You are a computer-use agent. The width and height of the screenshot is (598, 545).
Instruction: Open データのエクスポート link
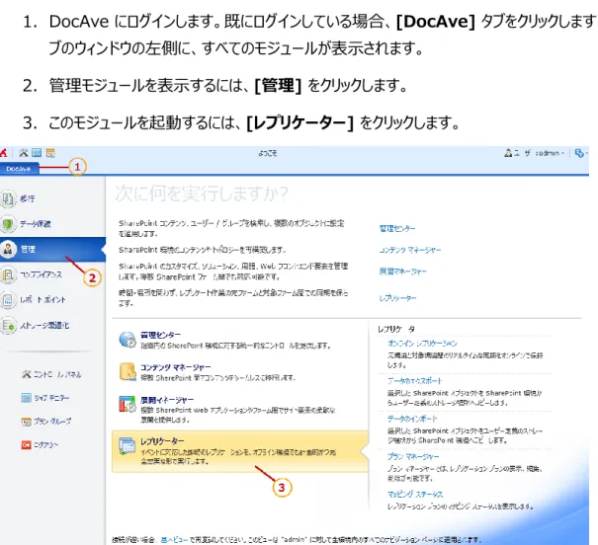tap(414, 381)
